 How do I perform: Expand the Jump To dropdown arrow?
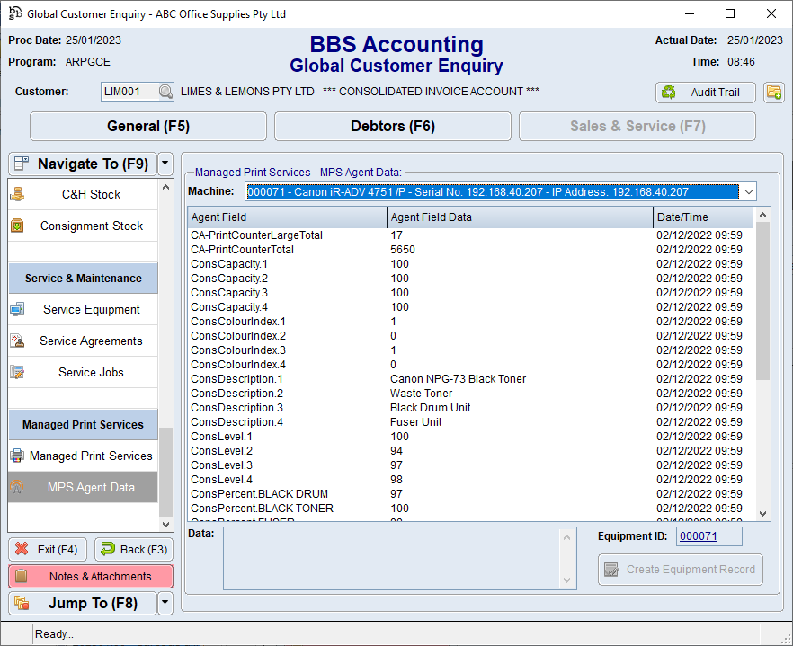tap(165, 603)
